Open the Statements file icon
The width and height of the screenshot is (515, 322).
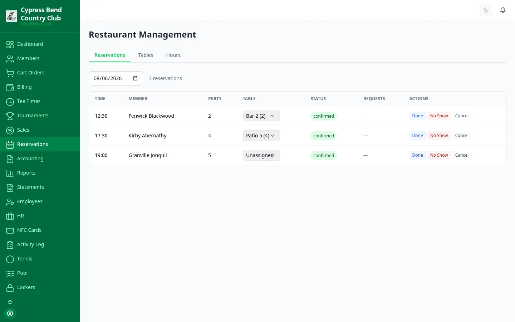(10, 187)
